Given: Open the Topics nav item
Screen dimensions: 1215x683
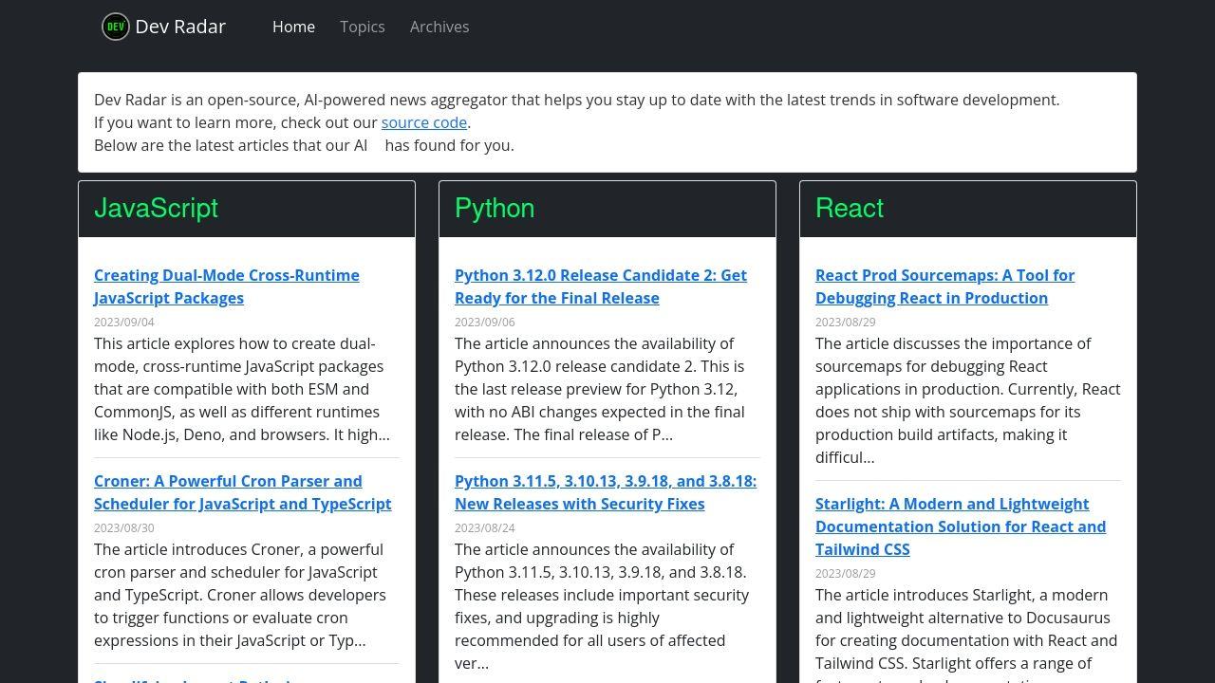Looking at the screenshot, I should coord(363,27).
